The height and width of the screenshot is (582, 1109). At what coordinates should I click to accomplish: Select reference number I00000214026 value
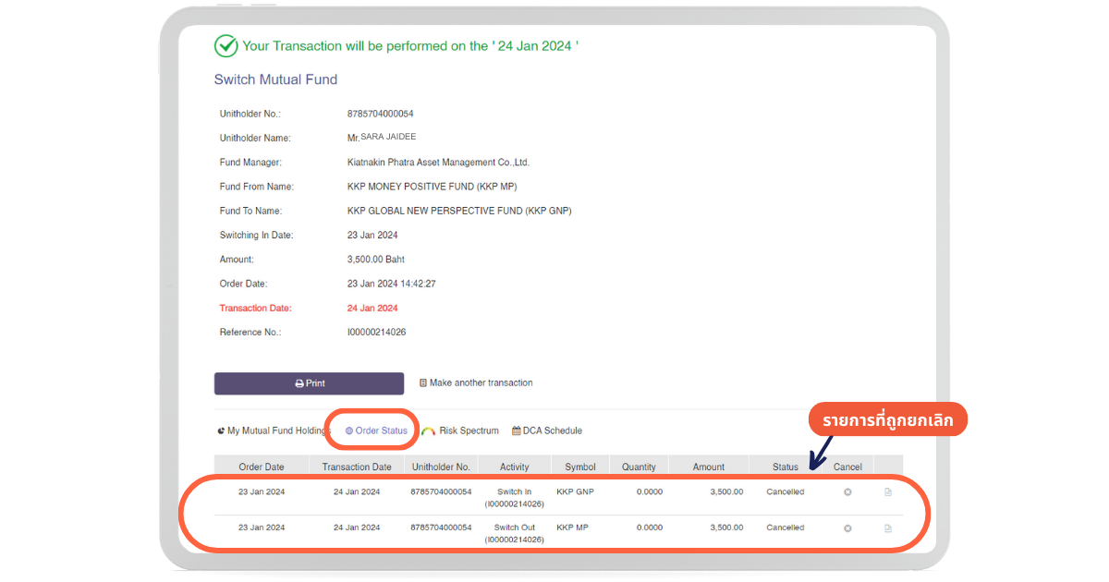click(376, 333)
